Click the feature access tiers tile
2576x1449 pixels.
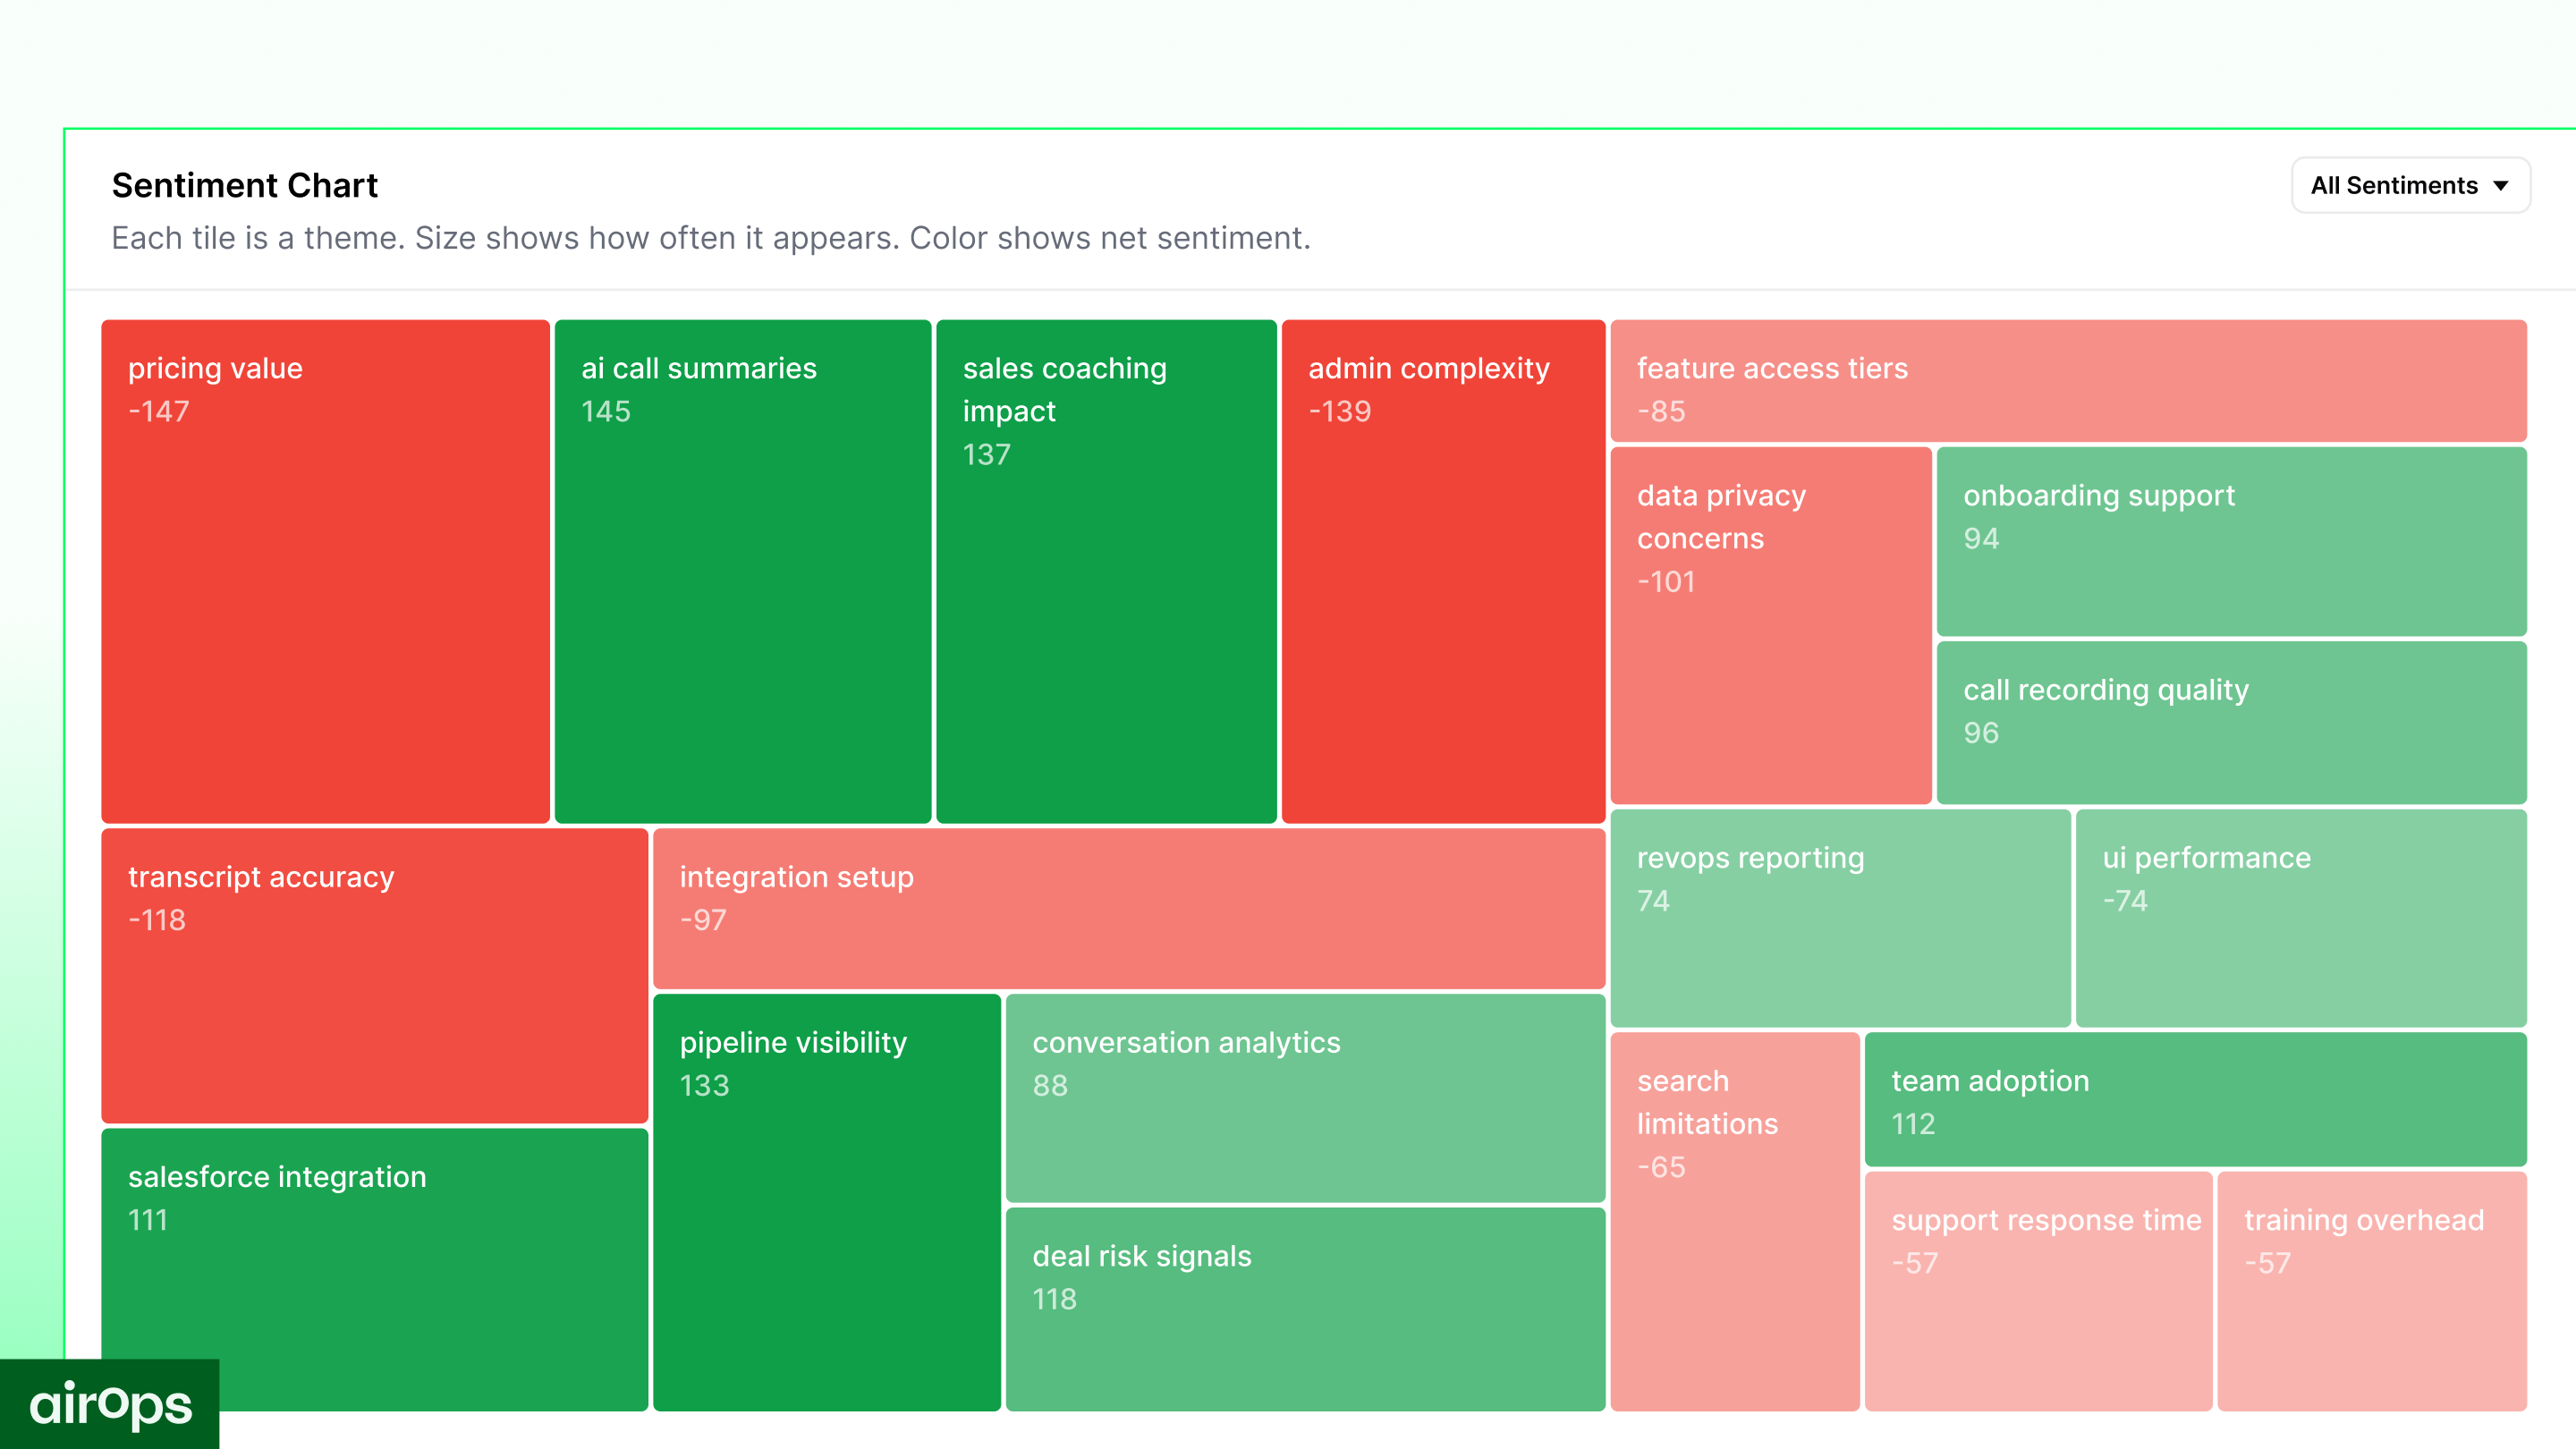click(x=2067, y=381)
